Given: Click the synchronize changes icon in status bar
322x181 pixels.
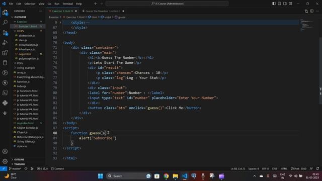Looking at the screenshot, I should tap(26, 169).
